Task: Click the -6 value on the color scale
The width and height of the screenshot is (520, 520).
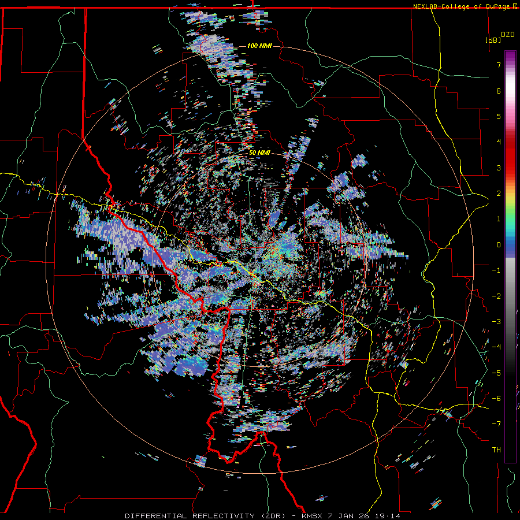Action: coord(496,399)
